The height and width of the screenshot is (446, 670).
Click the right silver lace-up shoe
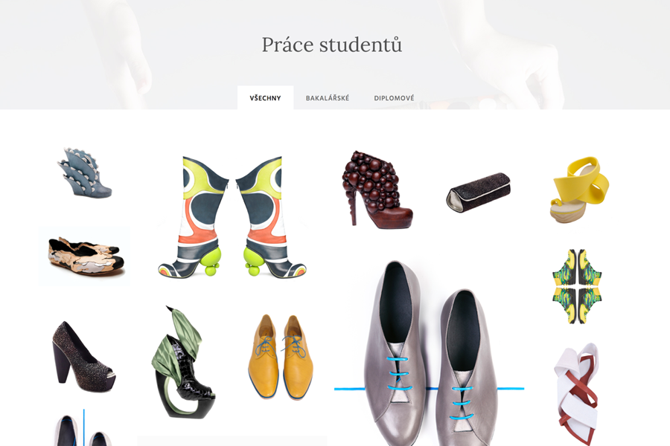click(x=468, y=368)
